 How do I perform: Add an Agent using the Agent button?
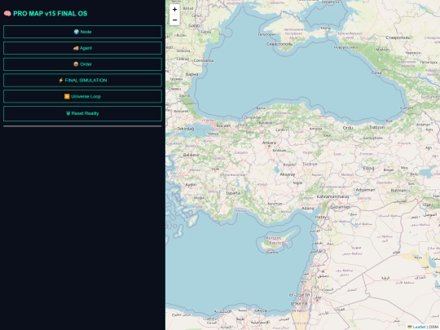point(82,48)
